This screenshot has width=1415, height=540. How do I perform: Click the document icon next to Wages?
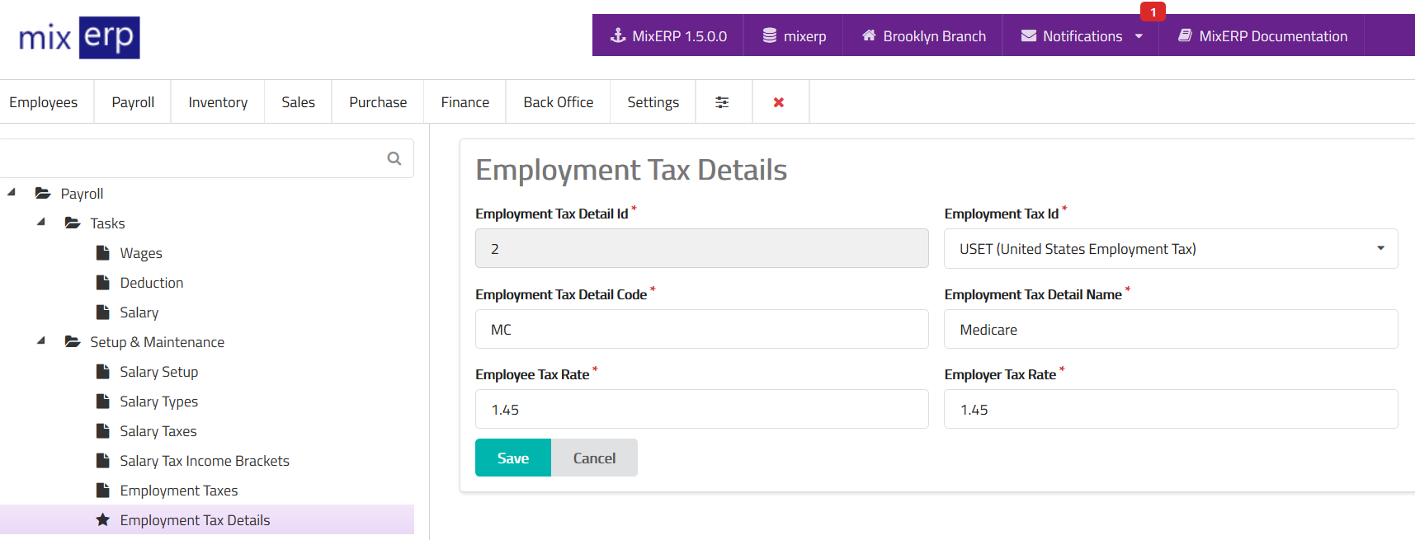tap(103, 252)
